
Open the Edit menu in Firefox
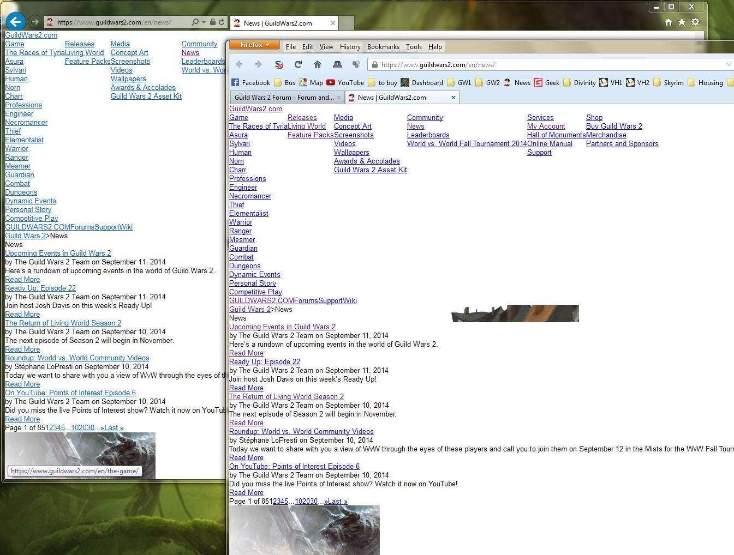tap(308, 47)
